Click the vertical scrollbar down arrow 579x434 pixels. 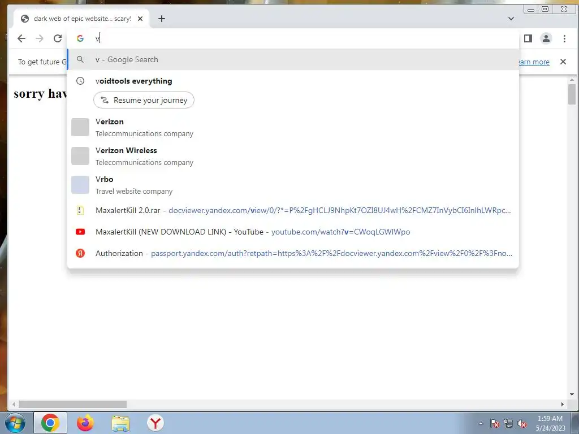[572, 394]
